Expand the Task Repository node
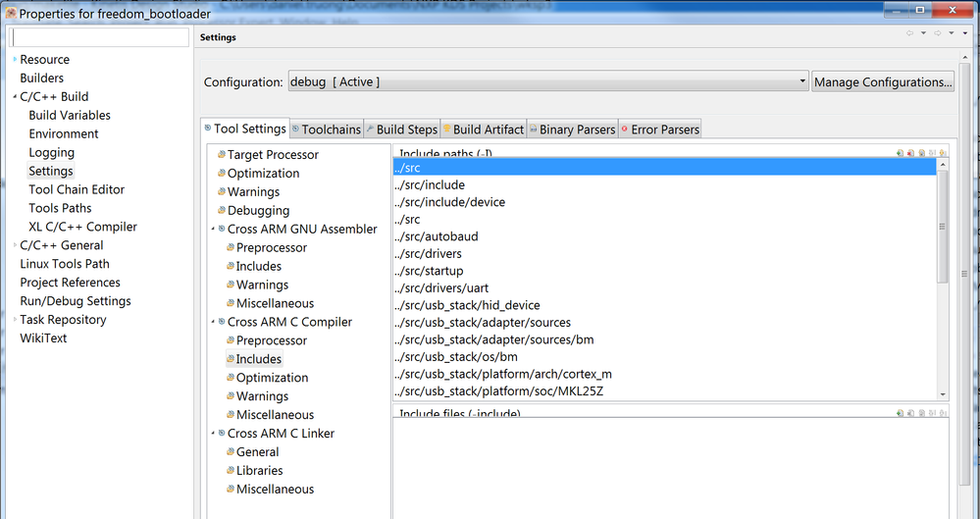Image resolution: width=980 pixels, height=519 pixels. (15, 320)
